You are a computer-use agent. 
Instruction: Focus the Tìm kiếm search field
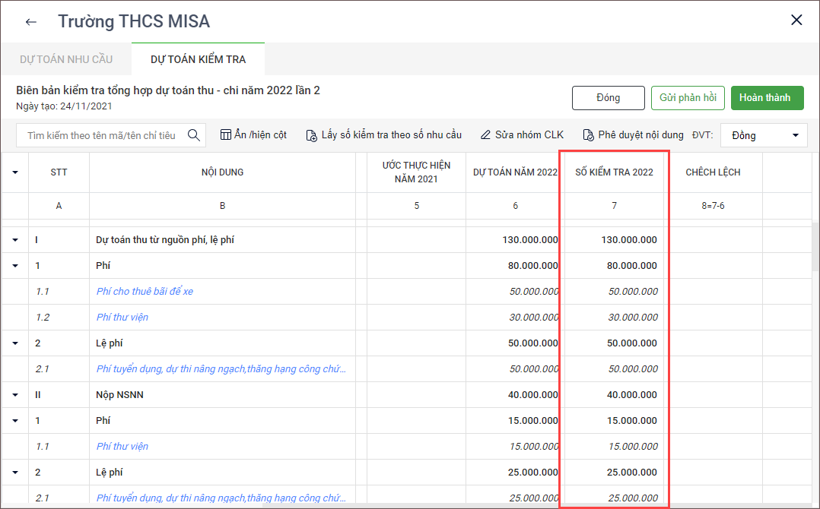click(x=101, y=135)
